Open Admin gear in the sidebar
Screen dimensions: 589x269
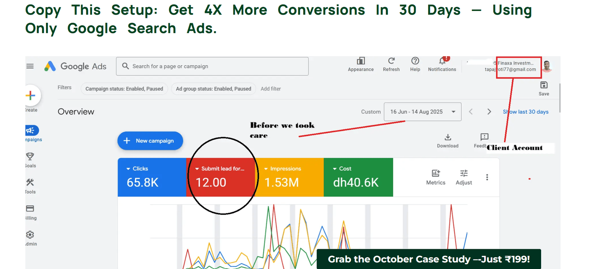tap(30, 238)
